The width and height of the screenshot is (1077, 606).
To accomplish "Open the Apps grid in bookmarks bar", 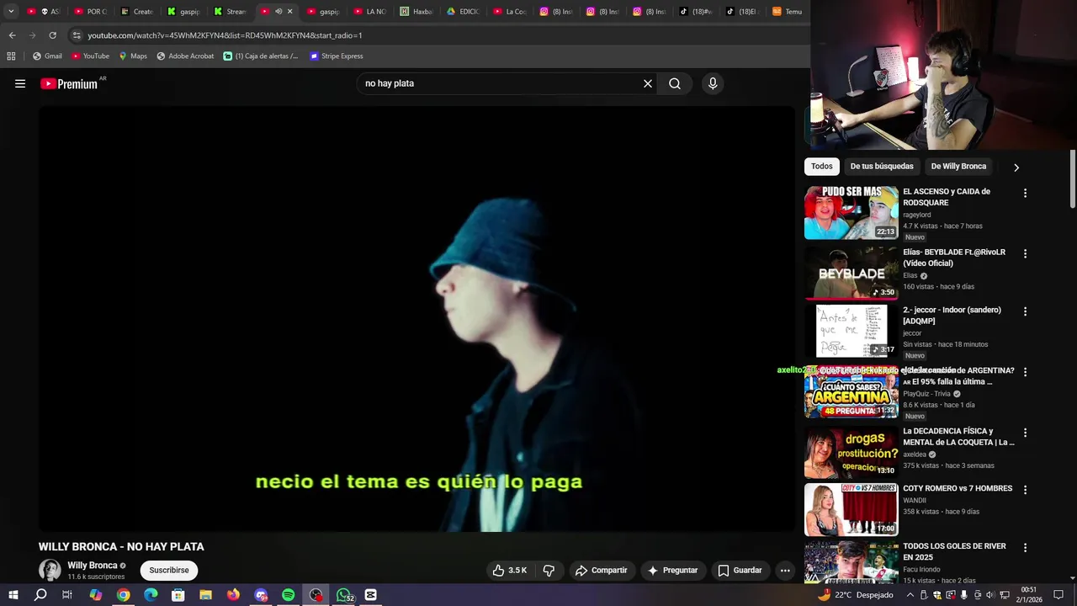I will point(11,56).
